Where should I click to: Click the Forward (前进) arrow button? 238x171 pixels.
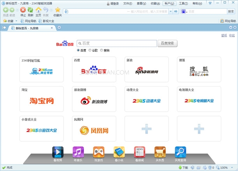[x=12, y=10]
